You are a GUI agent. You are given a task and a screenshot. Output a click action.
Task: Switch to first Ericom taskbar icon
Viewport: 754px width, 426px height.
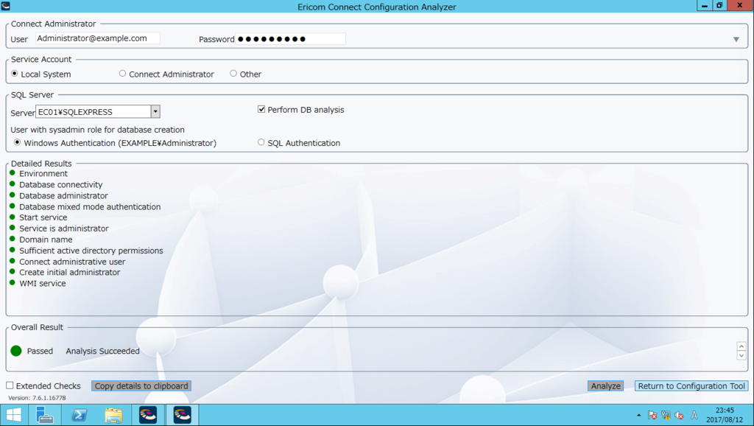(148, 415)
